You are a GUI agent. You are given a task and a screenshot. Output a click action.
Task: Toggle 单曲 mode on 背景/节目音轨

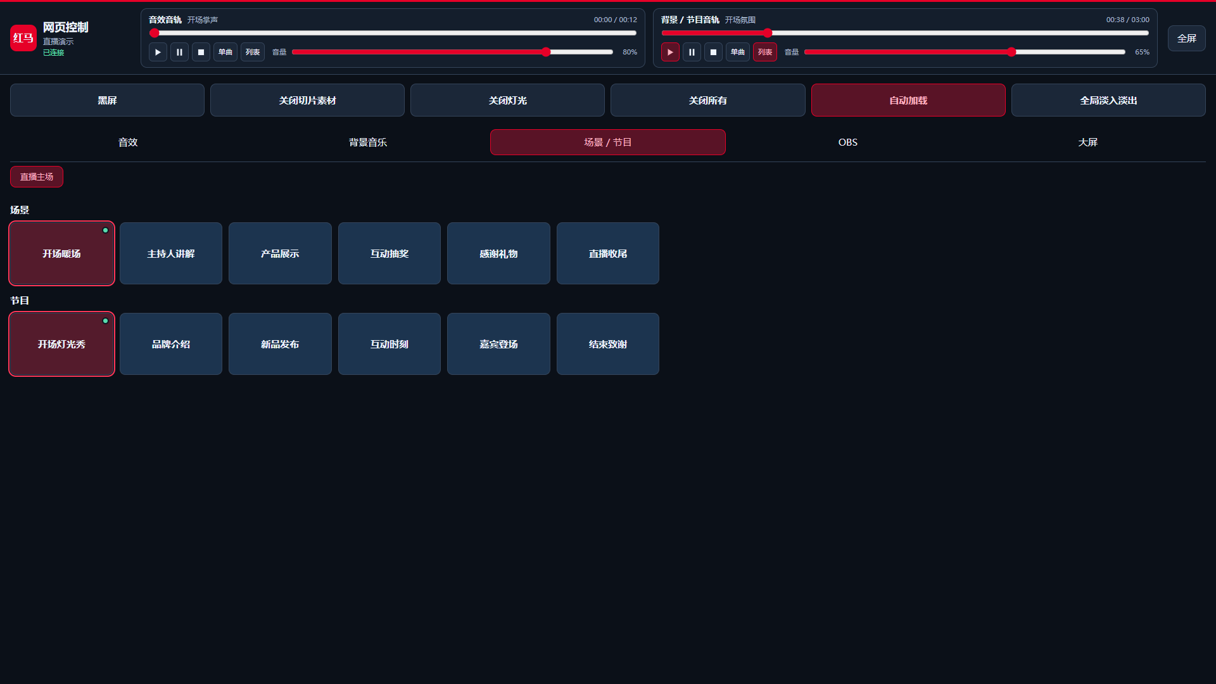[x=738, y=53]
